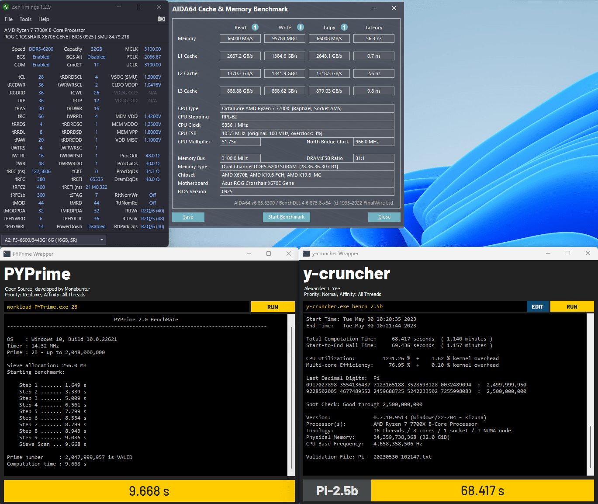This screenshot has width=598, height=504.
Task: Click EDIT in y-cruncher Wrapper
Action: [537, 306]
